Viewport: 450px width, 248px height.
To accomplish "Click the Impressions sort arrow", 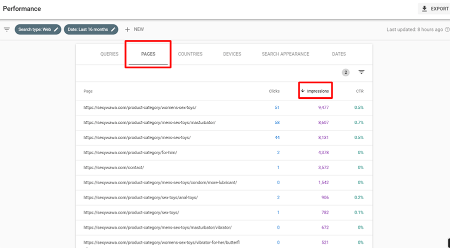I will pyautogui.click(x=302, y=91).
